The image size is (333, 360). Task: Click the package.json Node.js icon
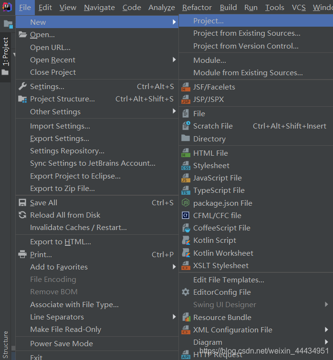186,203
